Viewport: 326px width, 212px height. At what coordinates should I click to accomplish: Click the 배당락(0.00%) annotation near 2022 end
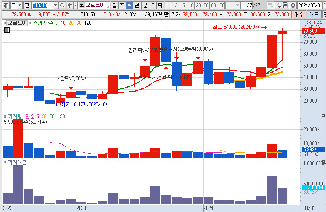71,78
